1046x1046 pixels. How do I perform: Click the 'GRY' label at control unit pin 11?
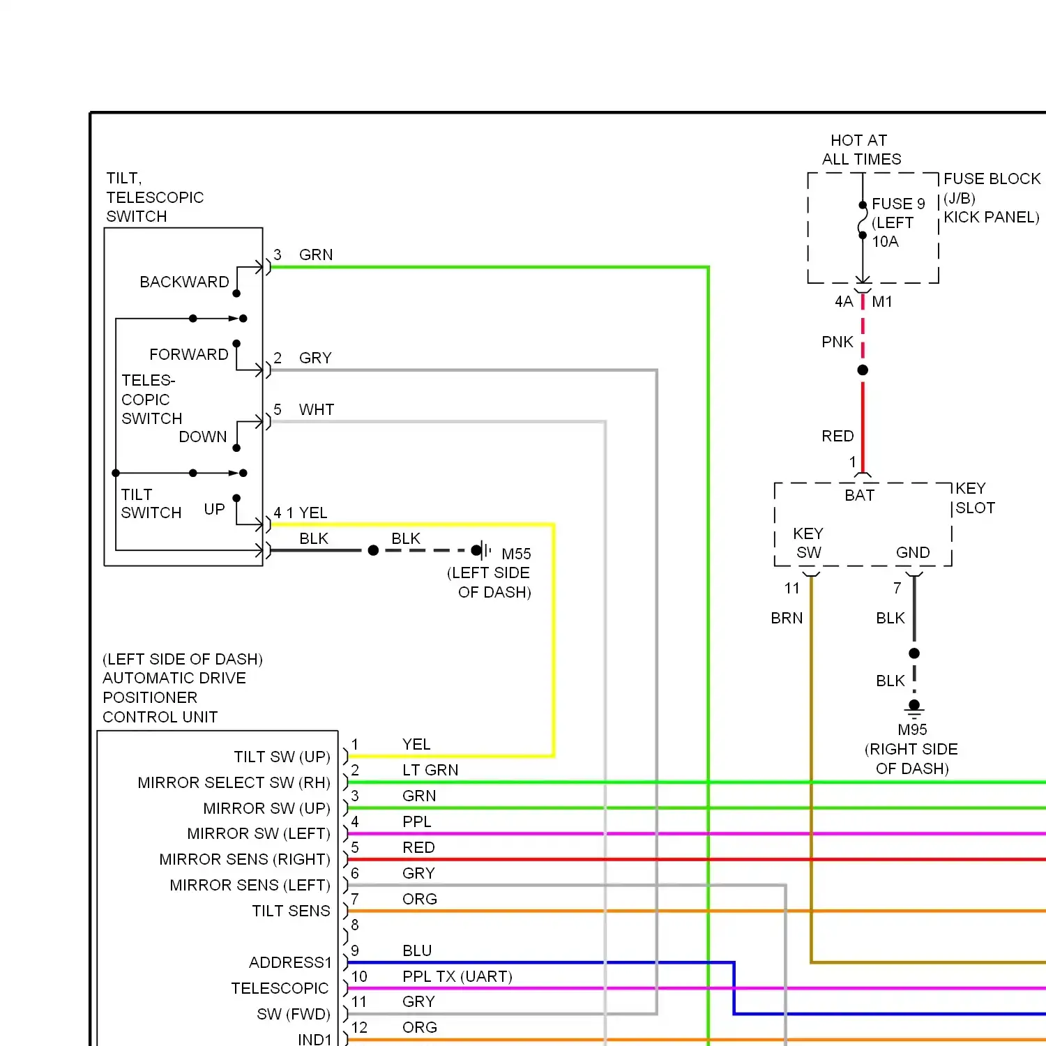coord(418,1001)
